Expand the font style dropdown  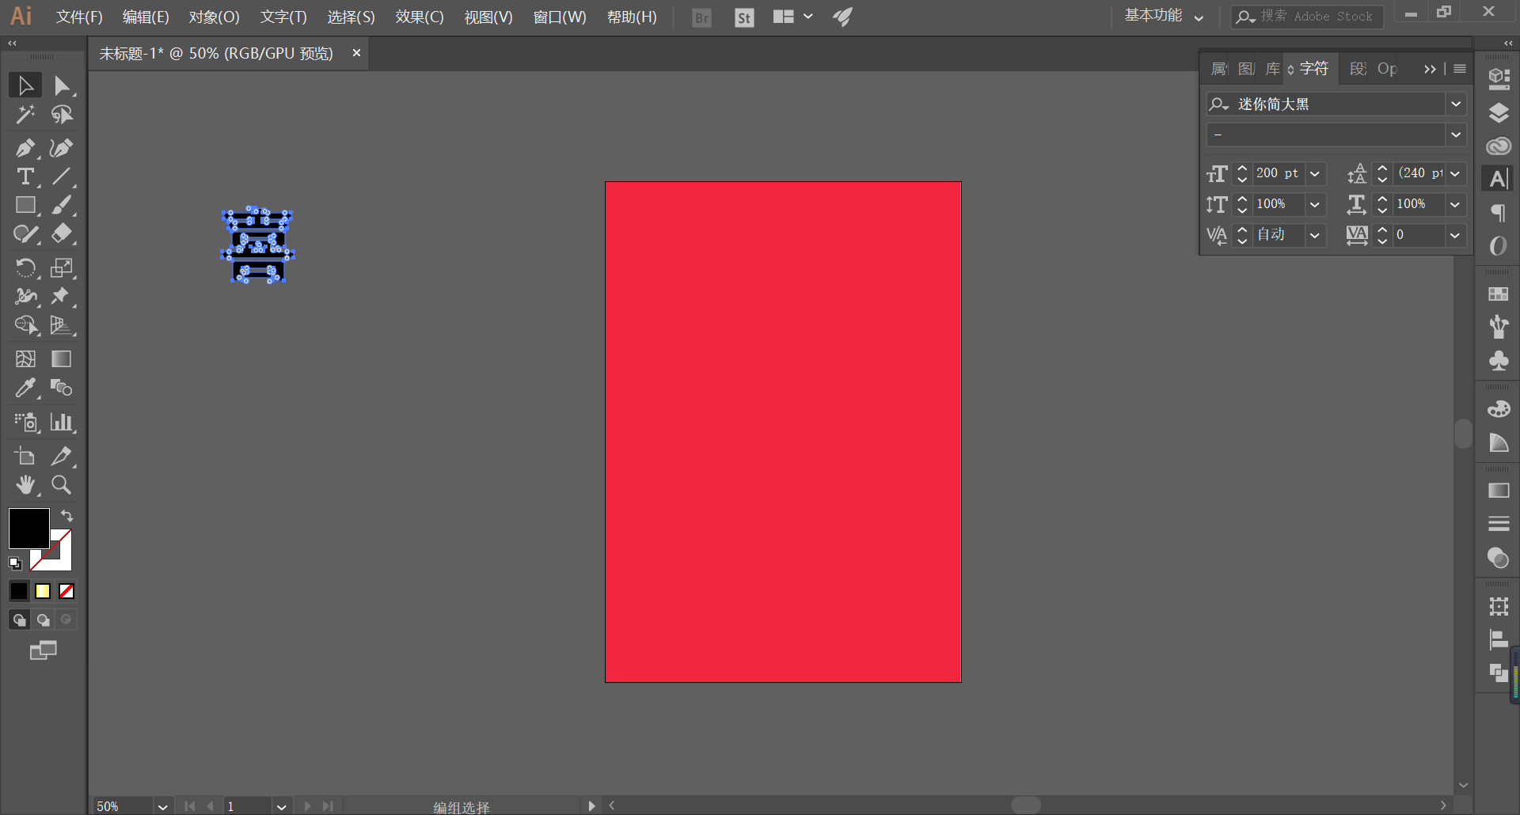1455,135
